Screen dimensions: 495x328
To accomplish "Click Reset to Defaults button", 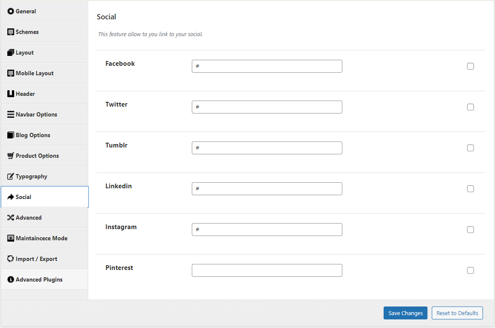I will [x=457, y=313].
